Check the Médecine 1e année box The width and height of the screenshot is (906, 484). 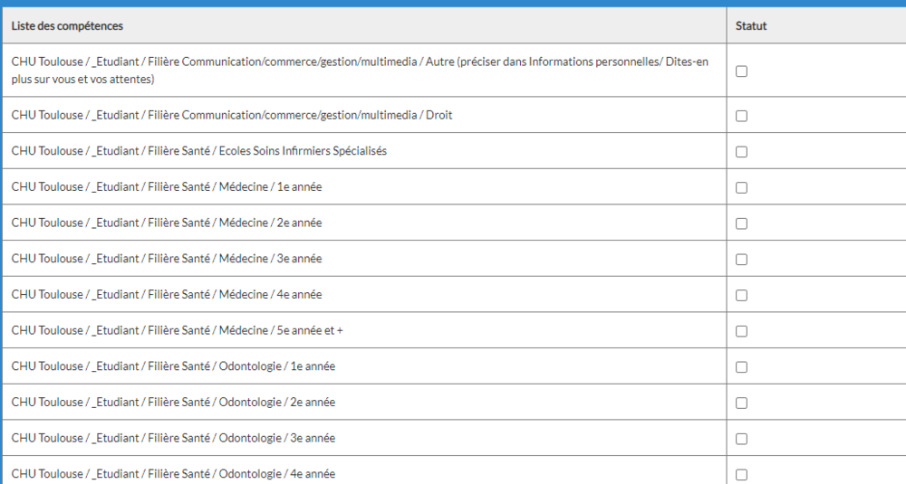click(741, 187)
